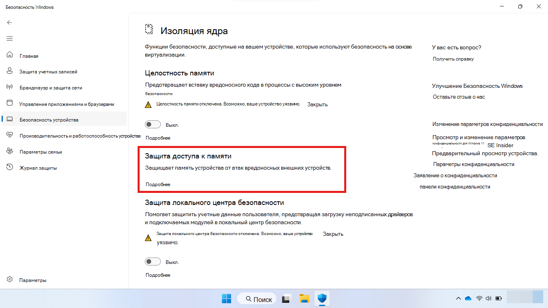Click the back arrow icon

click(10, 22)
